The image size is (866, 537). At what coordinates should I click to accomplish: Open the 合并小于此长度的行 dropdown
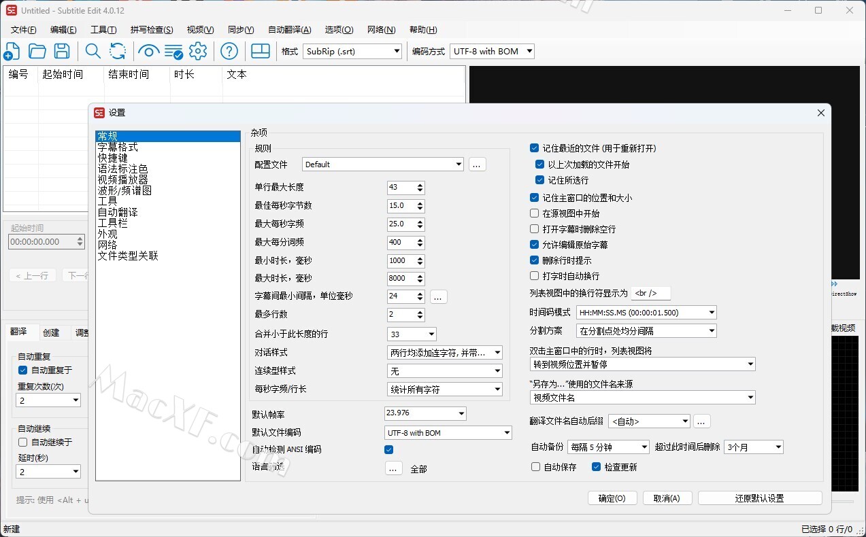coord(412,334)
